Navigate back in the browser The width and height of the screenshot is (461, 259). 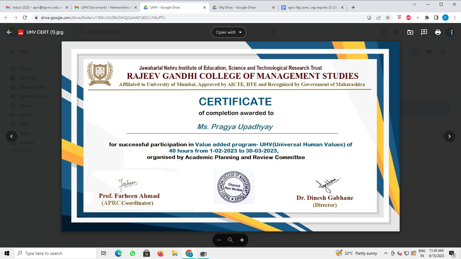tap(6, 18)
